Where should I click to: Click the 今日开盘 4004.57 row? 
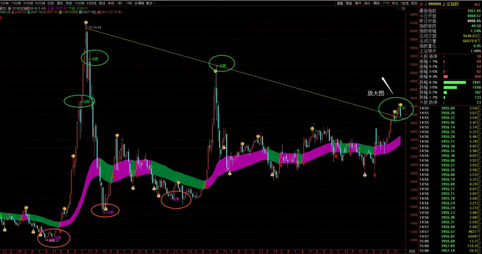(x=450, y=16)
